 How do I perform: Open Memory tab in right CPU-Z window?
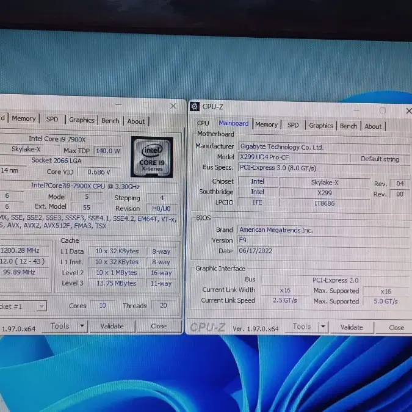click(267, 125)
